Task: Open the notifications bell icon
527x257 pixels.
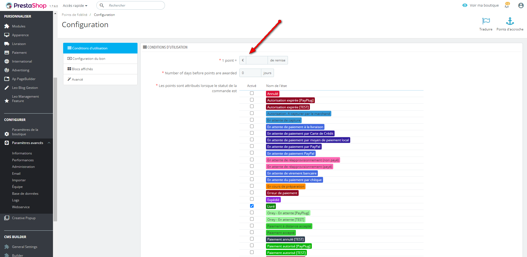Action: (x=507, y=5)
